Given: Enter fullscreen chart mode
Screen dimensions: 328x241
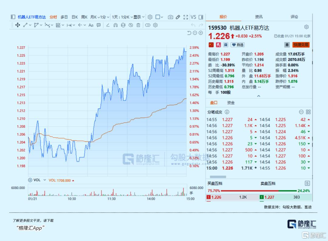Looking at the screenshot, I should [186, 17].
